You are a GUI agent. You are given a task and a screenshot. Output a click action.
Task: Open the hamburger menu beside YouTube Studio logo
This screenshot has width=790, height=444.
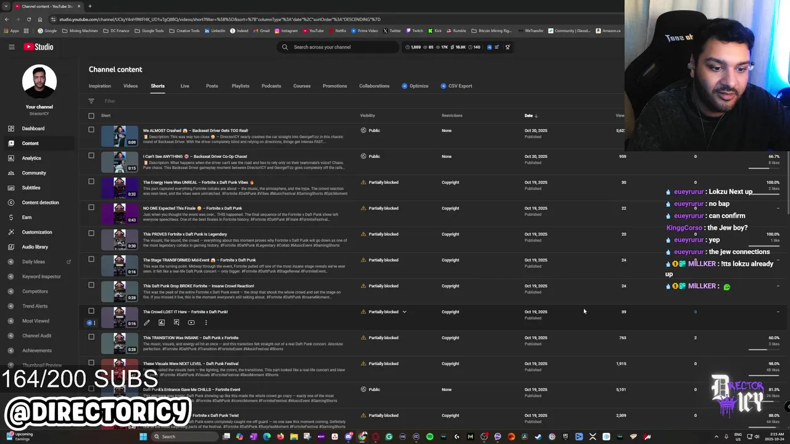(11, 47)
